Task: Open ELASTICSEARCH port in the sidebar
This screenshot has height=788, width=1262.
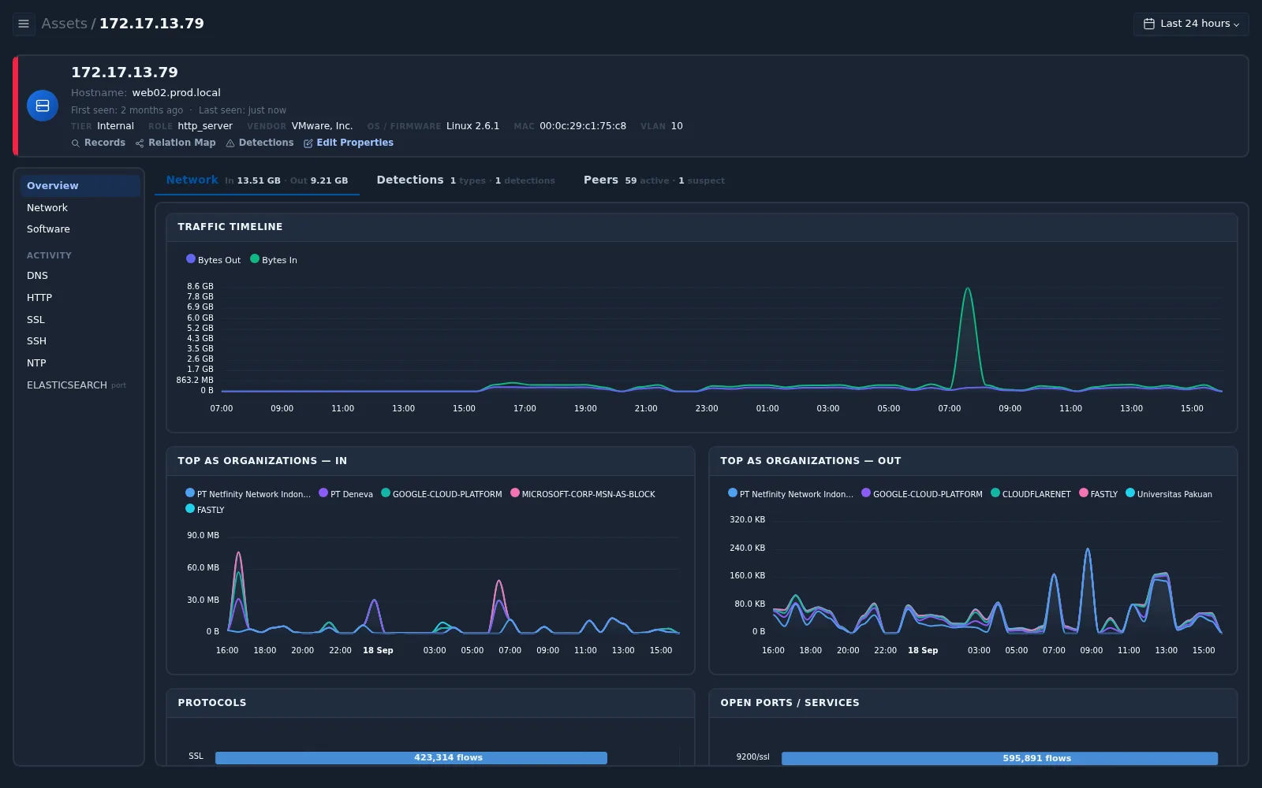Action: (x=80, y=385)
